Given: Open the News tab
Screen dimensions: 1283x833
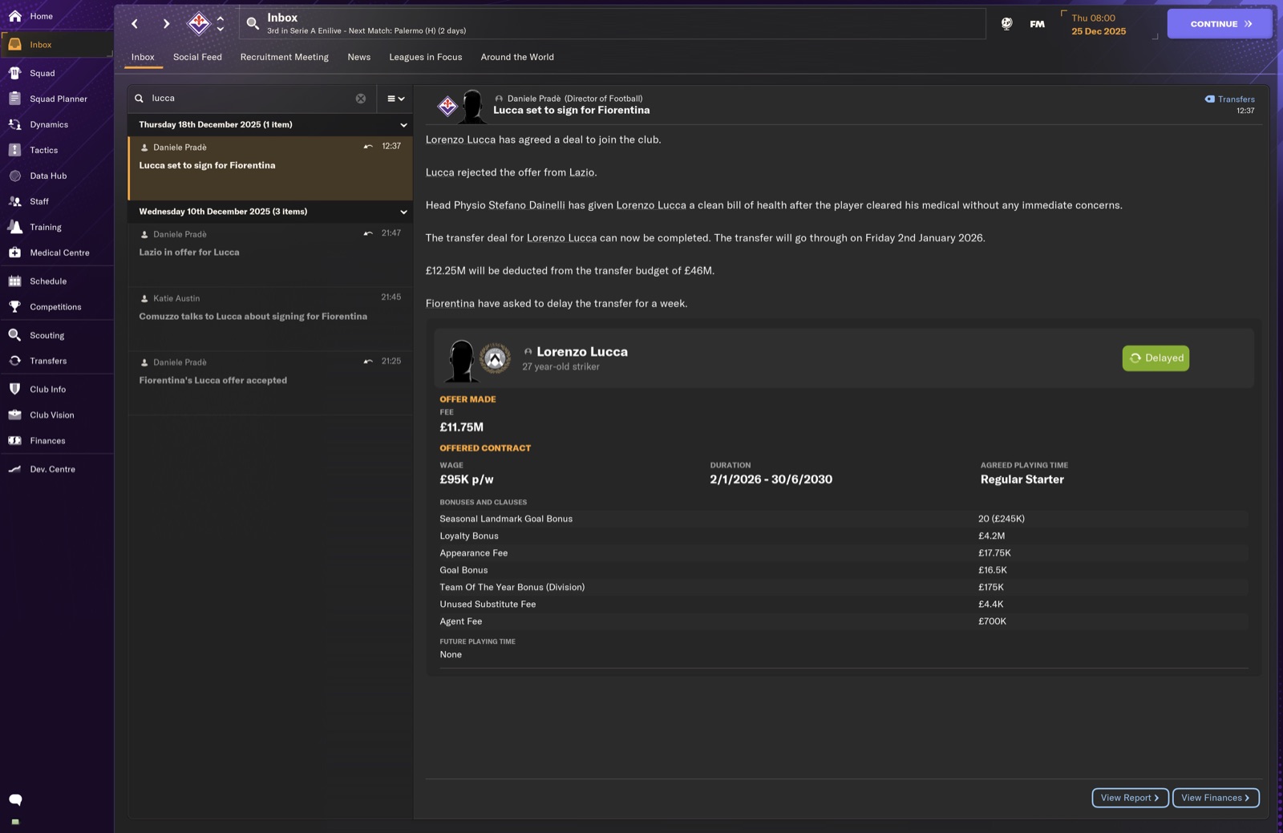Looking at the screenshot, I should pos(358,57).
